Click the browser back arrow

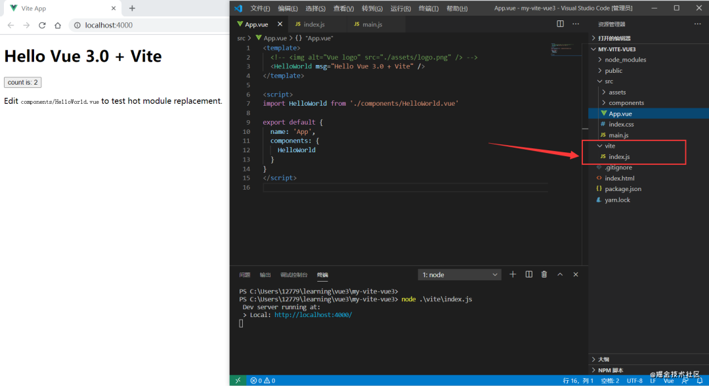tap(11, 26)
